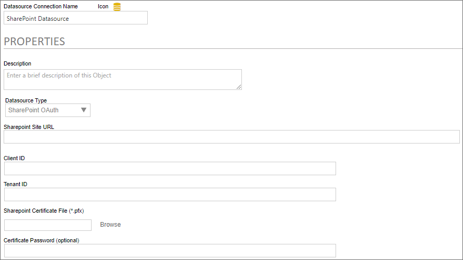Click into the Sharepoint Site URL field

(231, 137)
